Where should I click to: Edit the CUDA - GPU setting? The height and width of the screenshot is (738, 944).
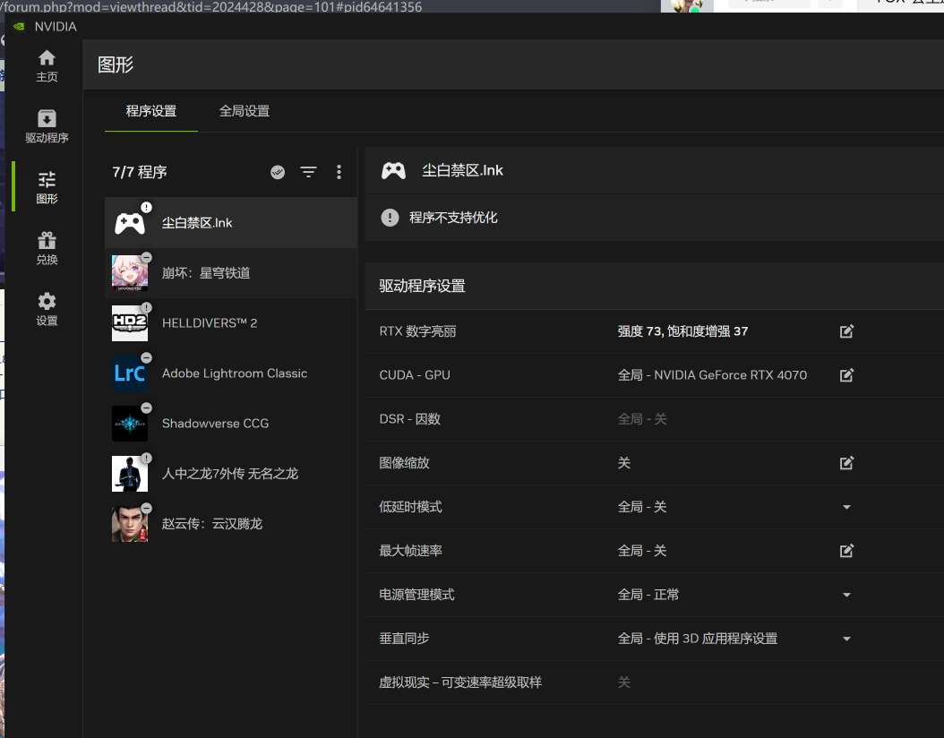point(846,375)
